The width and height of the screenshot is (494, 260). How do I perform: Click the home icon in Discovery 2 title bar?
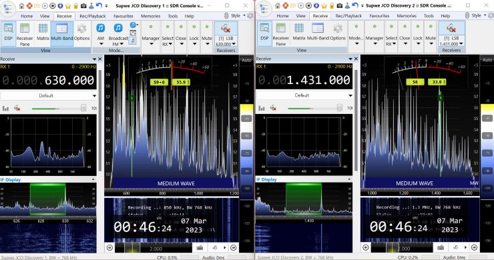point(278,5)
